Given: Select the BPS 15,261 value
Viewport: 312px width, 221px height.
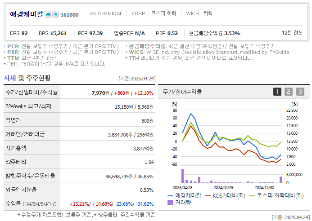Looking at the screenshot, I should pyautogui.click(x=53, y=33).
